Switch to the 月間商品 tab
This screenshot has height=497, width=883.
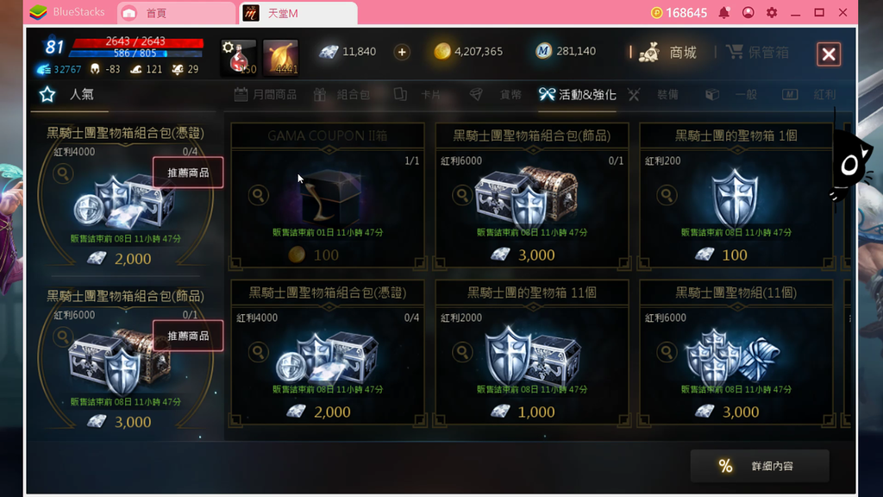coord(266,95)
